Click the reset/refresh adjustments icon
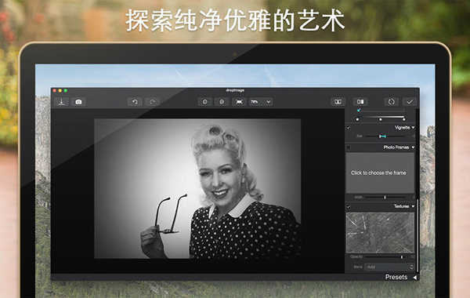This screenshot has height=298, width=470. [392, 102]
